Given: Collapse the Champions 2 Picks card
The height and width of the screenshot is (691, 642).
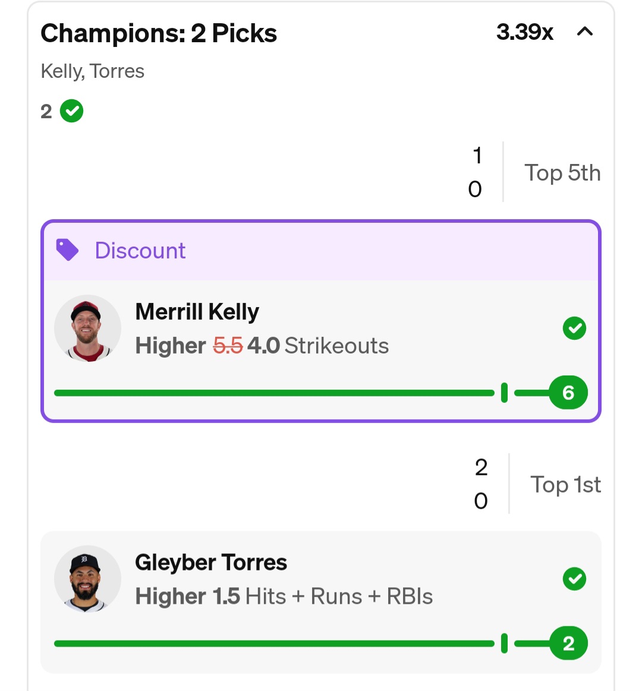Looking at the screenshot, I should [x=585, y=32].
